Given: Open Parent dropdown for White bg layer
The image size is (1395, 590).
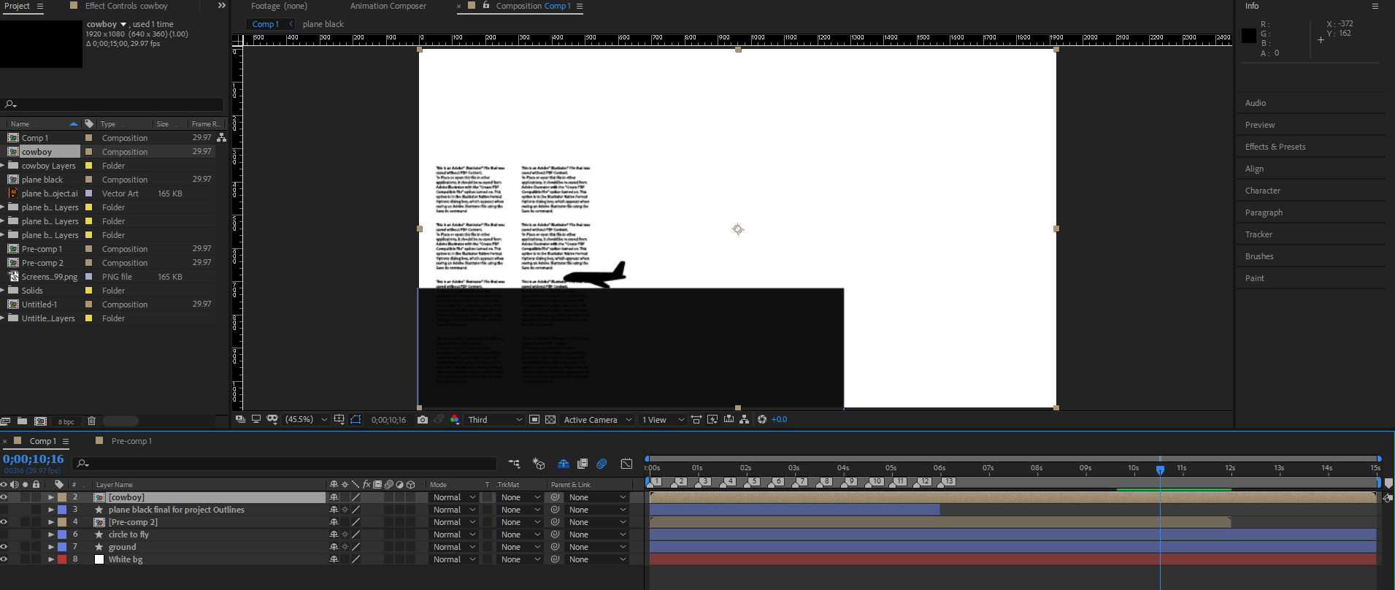Looking at the screenshot, I should click(597, 559).
